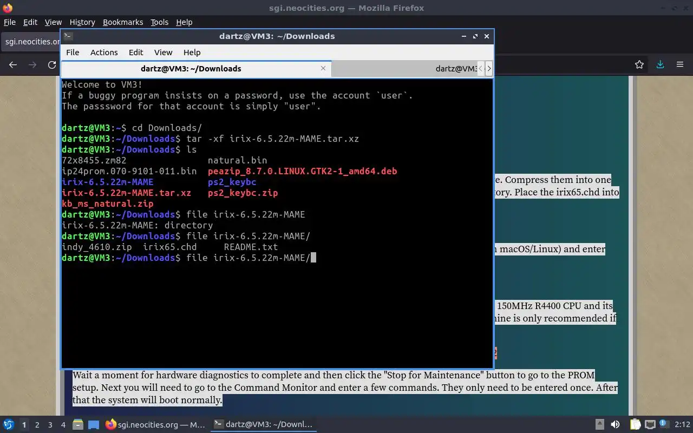
Task: Open Firefox hamburger application menu
Action: click(x=680, y=64)
